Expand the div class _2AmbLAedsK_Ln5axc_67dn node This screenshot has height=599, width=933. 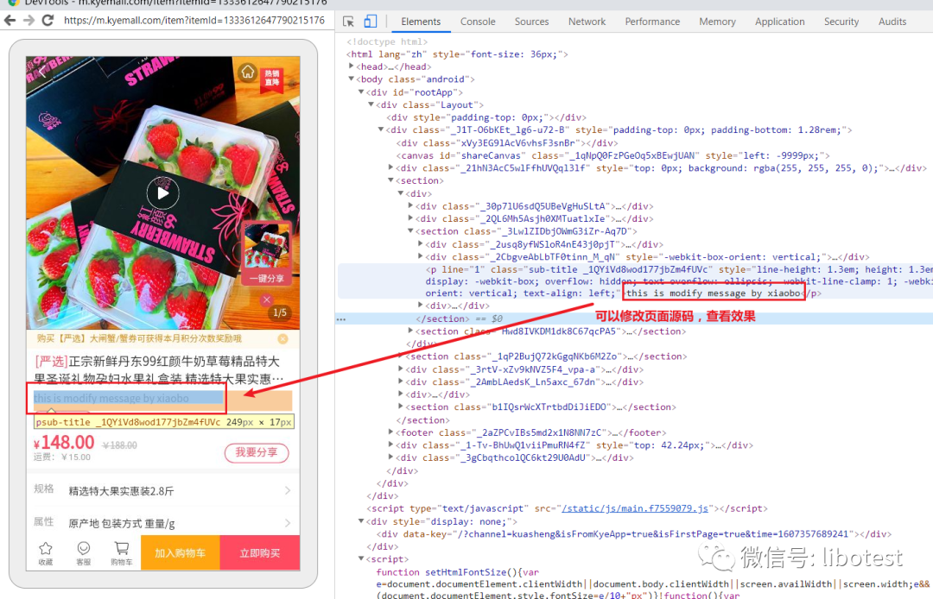[x=401, y=382]
